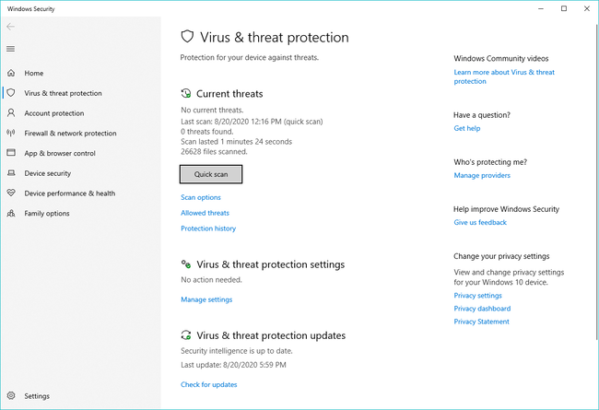Maximize the Windows Security window
The height and width of the screenshot is (410, 599).
(x=564, y=8)
